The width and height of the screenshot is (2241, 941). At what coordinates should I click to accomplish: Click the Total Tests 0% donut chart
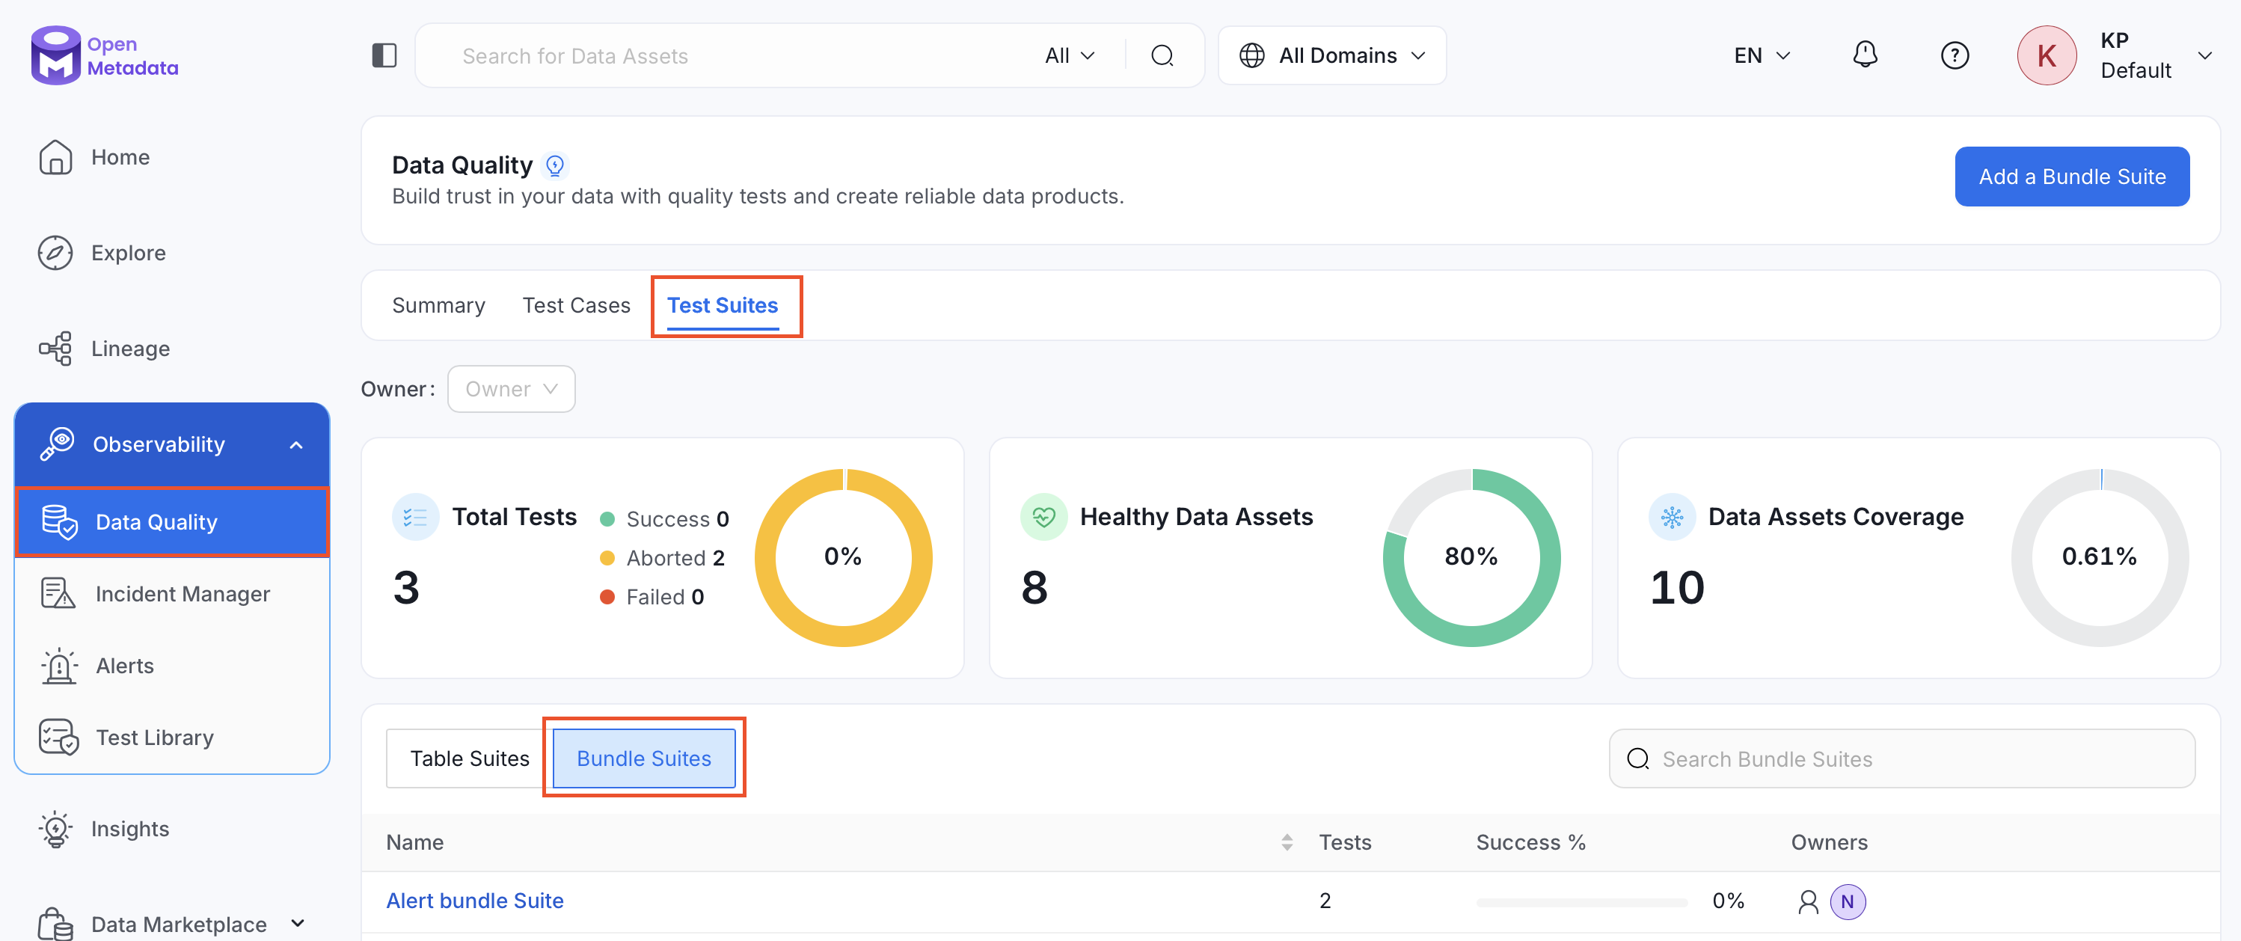click(843, 557)
